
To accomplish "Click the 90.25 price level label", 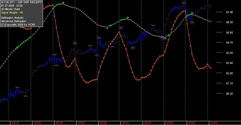I will tap(229, 93).
